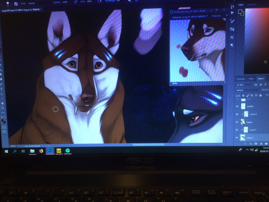Click the link layers icon

pyautogui.click(x=245, y=144)
